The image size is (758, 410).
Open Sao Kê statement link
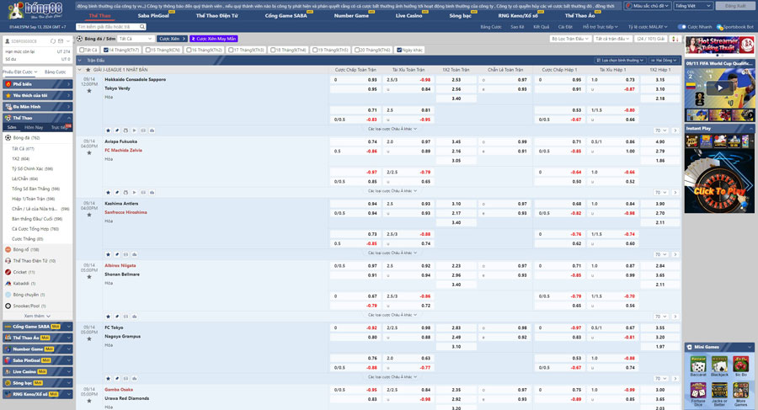[517, 27]
